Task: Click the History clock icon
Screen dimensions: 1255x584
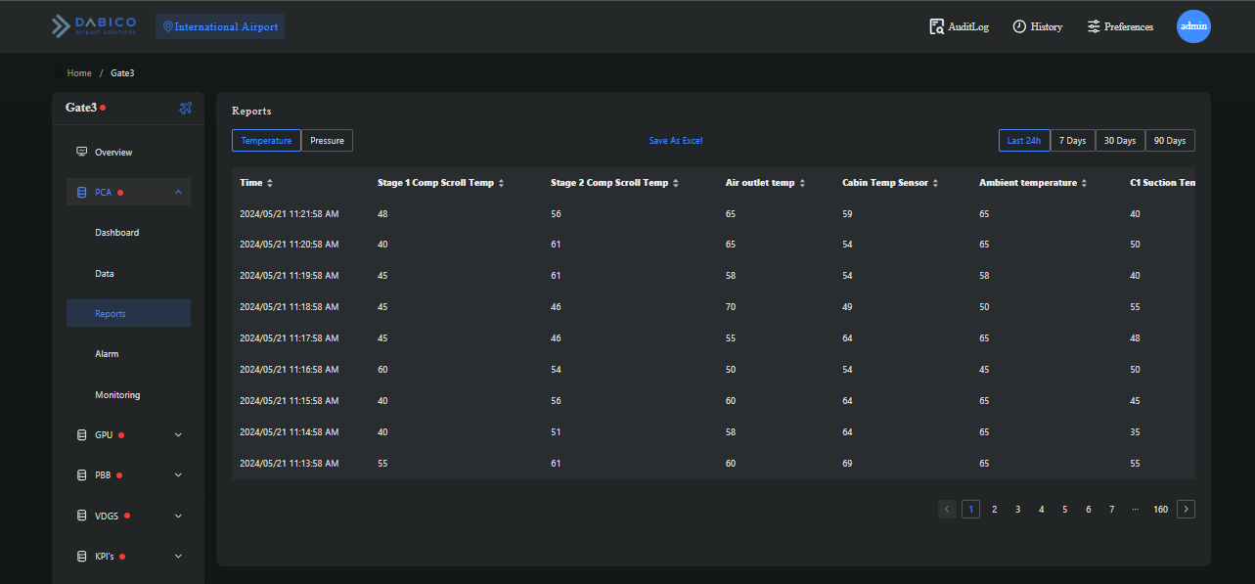Action: pos(1019,26)
